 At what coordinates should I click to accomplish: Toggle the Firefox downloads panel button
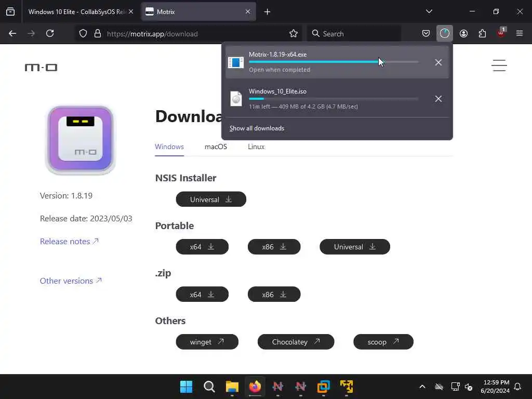pyautogui.click(x=445, y=34)
